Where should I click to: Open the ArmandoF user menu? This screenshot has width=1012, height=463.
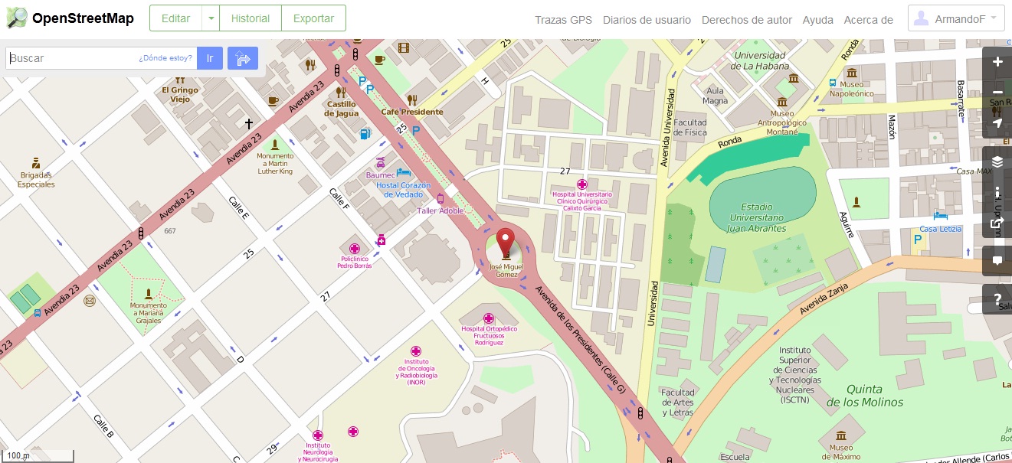tap(956, 18)
